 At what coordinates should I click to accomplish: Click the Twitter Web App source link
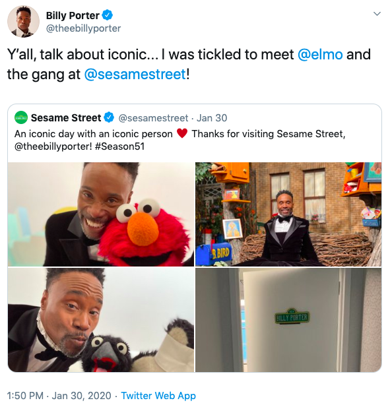pyautogui.click(x=158, y=396)
